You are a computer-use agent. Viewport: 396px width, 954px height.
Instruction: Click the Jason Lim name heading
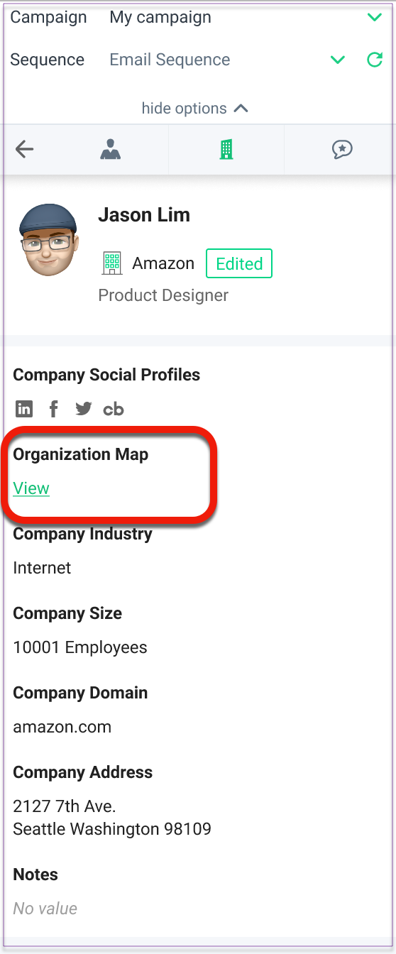pos(144,215)
